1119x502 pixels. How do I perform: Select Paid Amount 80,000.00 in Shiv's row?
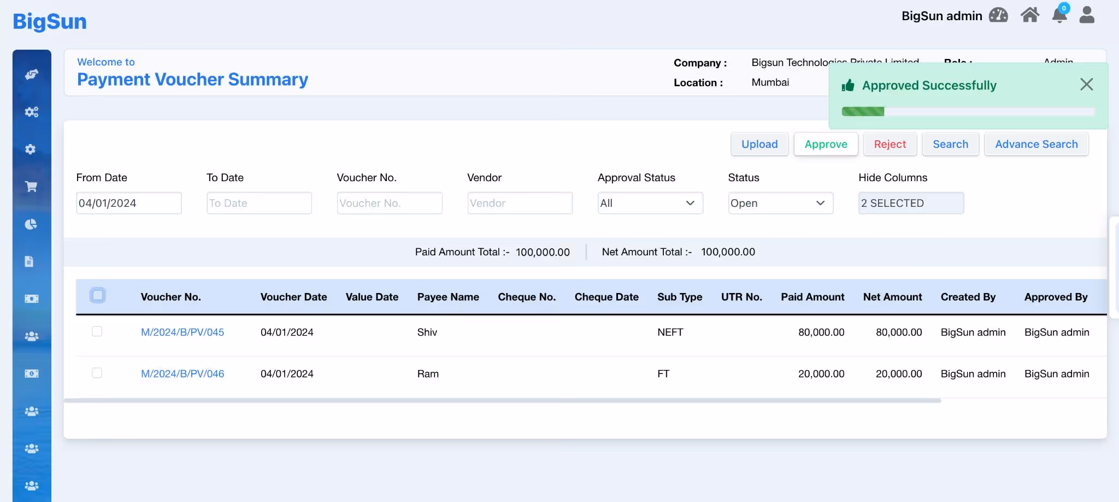(x=821, y=332)
